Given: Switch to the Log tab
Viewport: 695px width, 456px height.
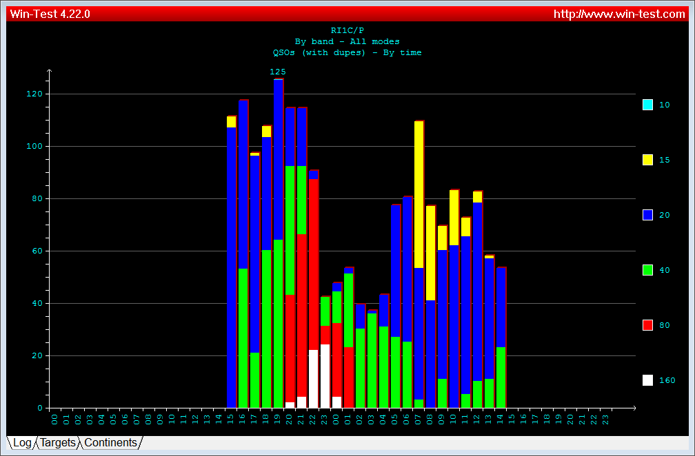Looking at the screenshot, I should (x=21, y=443).
